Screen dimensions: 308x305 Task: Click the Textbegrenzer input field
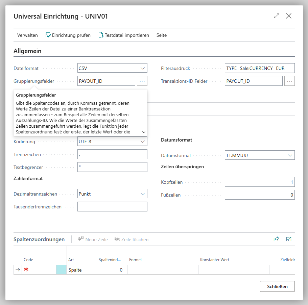coord(112,167)
